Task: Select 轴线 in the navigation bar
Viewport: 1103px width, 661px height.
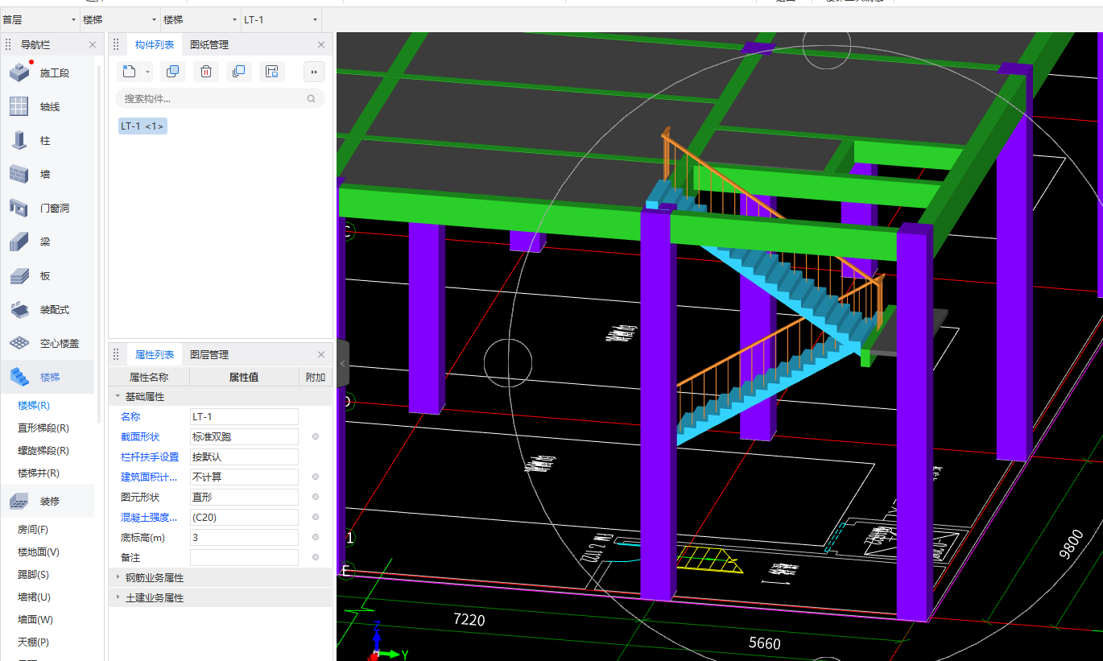Action: click(50, 107)
